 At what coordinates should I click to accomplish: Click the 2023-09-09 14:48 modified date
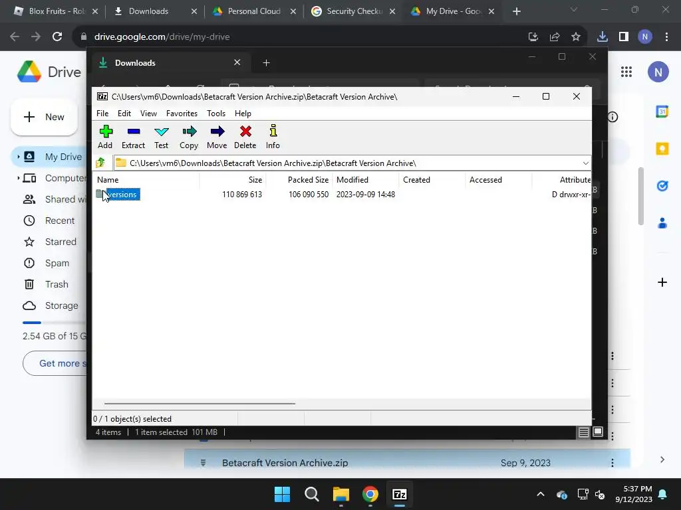[366, 195]
